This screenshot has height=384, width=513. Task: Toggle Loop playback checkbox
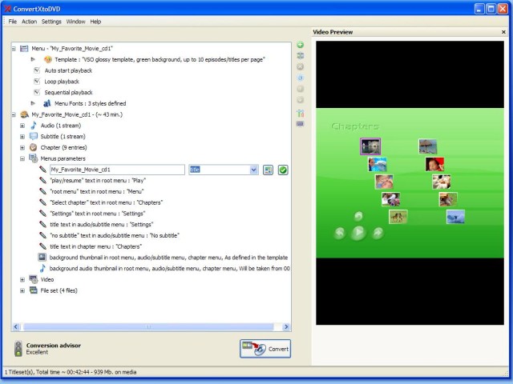tap(37, 82)
